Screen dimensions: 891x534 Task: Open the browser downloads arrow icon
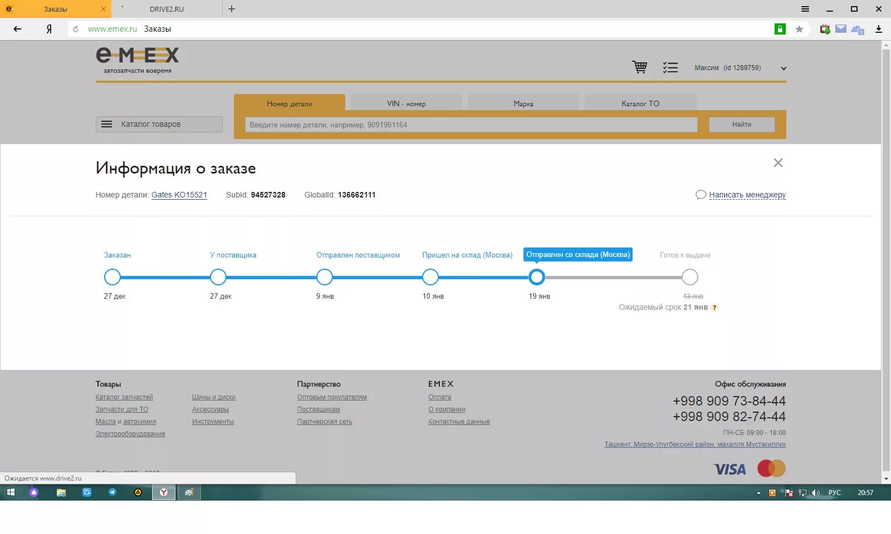(879, 29)
